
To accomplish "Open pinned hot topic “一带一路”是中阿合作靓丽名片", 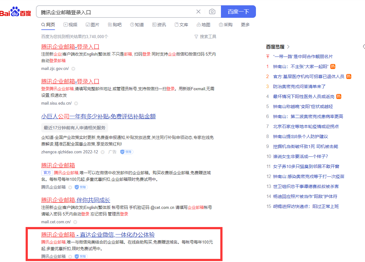I will [303, 57].
